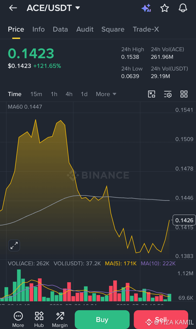Tap the 69.6K volume axis label
The width and height of the screenshot is (196, 329).
coord(186,298)
